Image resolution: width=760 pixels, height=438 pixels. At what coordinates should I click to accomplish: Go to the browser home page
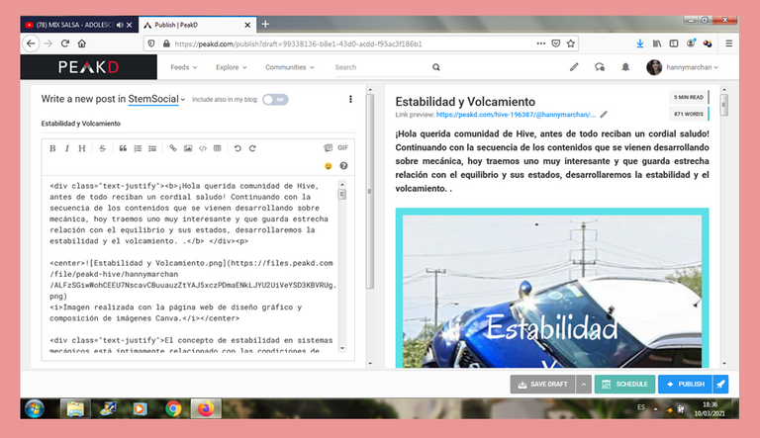[82, 44]
